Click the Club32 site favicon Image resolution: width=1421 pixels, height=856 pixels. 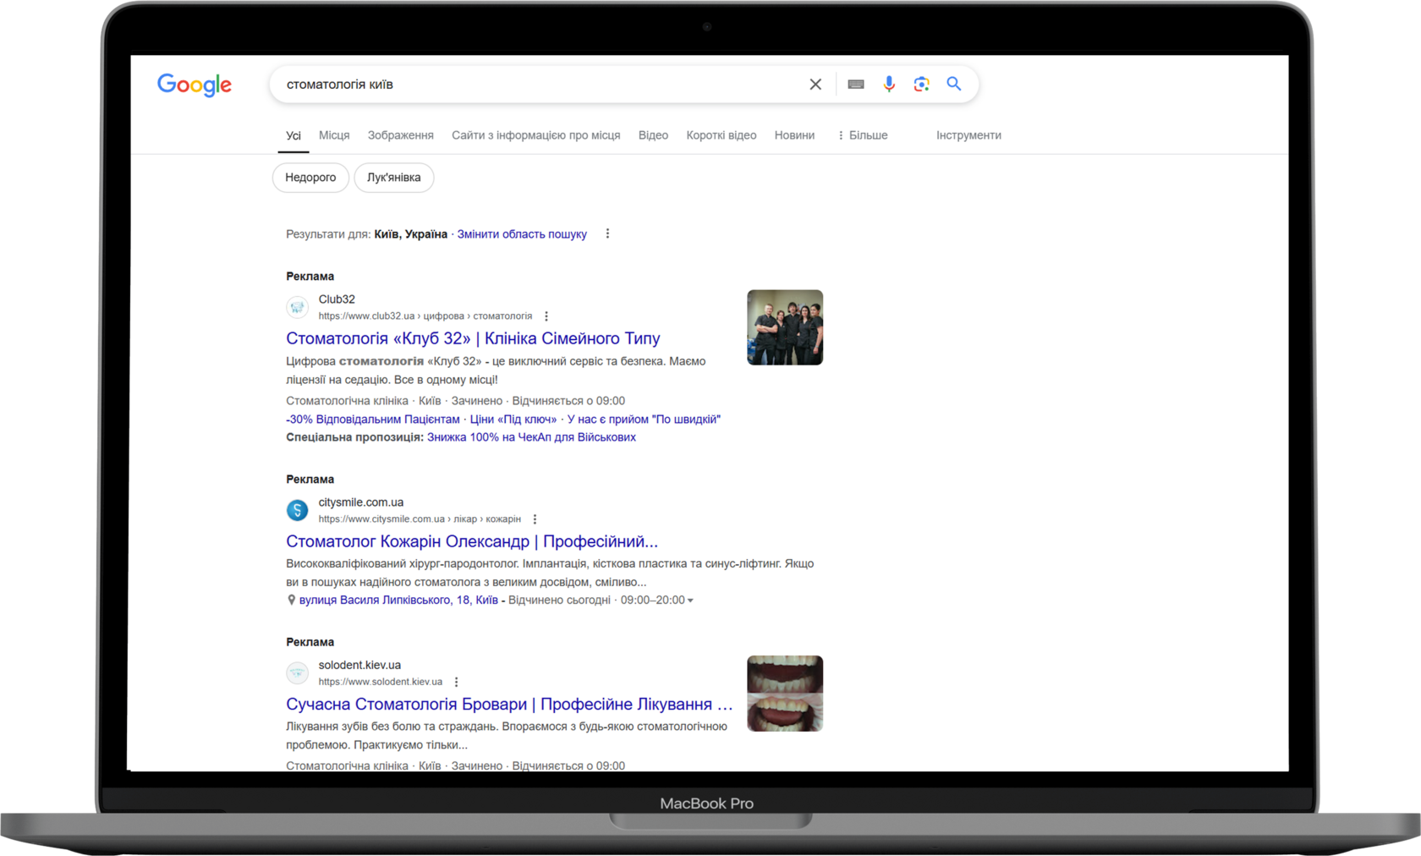tap(297, 307)
